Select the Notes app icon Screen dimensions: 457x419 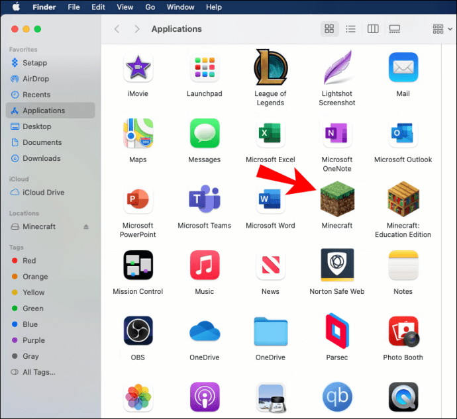(x=403, y=265)
